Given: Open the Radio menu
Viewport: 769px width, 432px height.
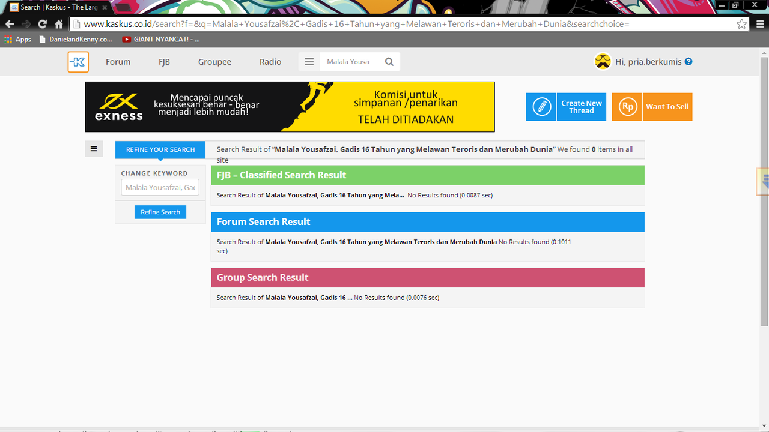Looking at the screenshot, I should point(270,62).
